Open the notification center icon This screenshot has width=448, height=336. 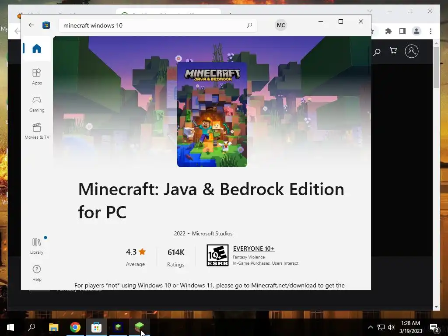[434, 327]
